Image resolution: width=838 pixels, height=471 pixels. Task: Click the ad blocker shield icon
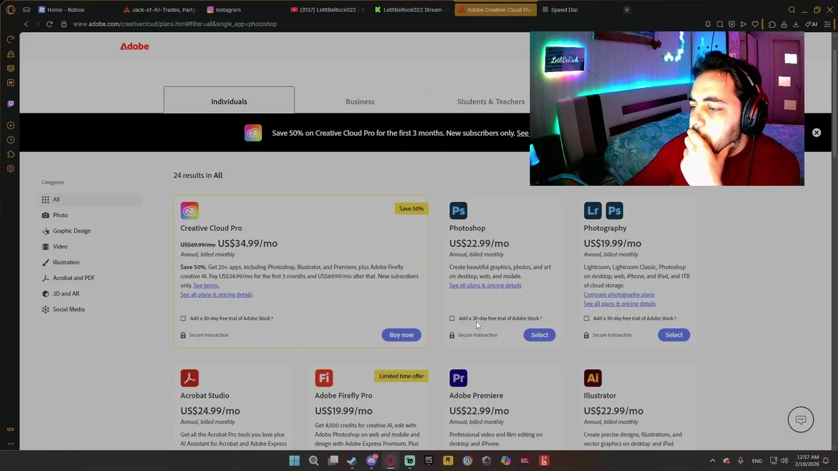click(x=731, y=24)
